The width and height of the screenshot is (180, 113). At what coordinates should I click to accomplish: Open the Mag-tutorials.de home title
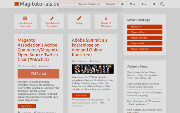coord(40,4)
